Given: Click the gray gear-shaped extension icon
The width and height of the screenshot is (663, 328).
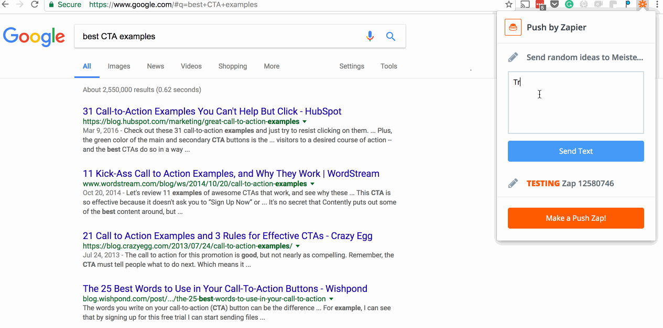Looking at the screenshot, I should click(x=584, y=5).
